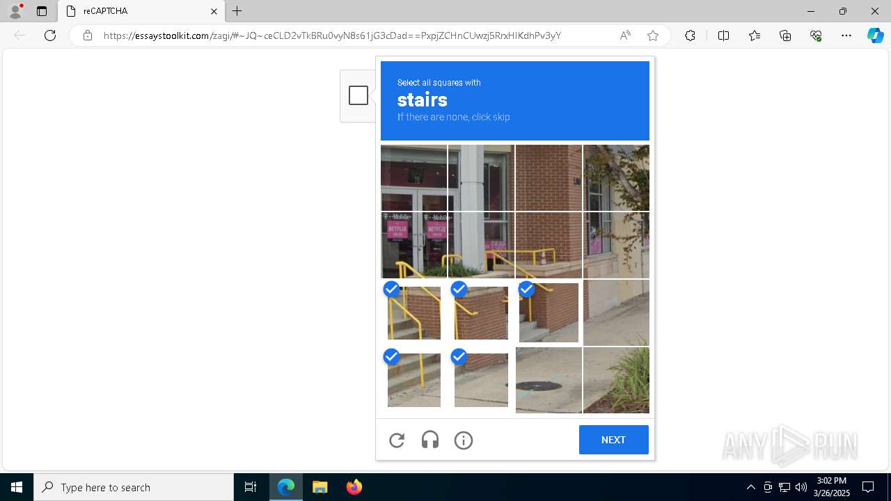Select third-row rightmost plain sidewalk tile

(616, 312)
